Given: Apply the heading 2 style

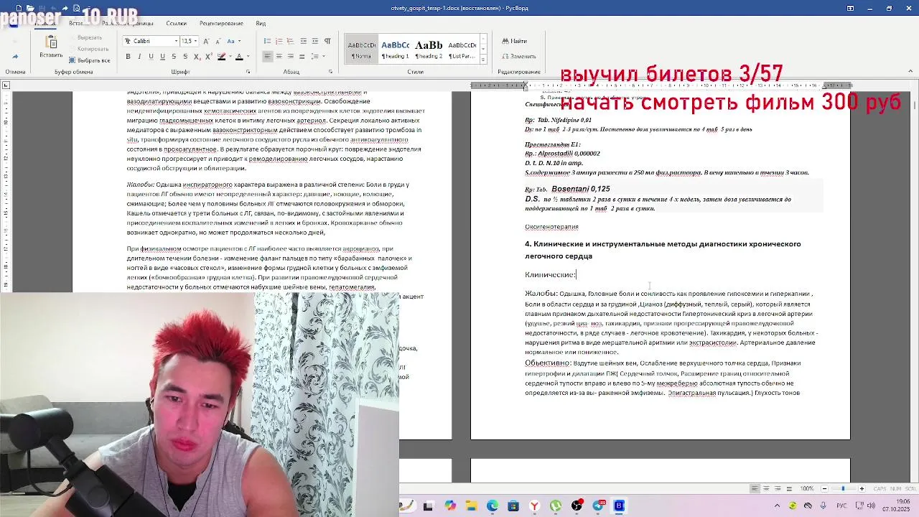Looking at the screenshot, I should 429,50.
